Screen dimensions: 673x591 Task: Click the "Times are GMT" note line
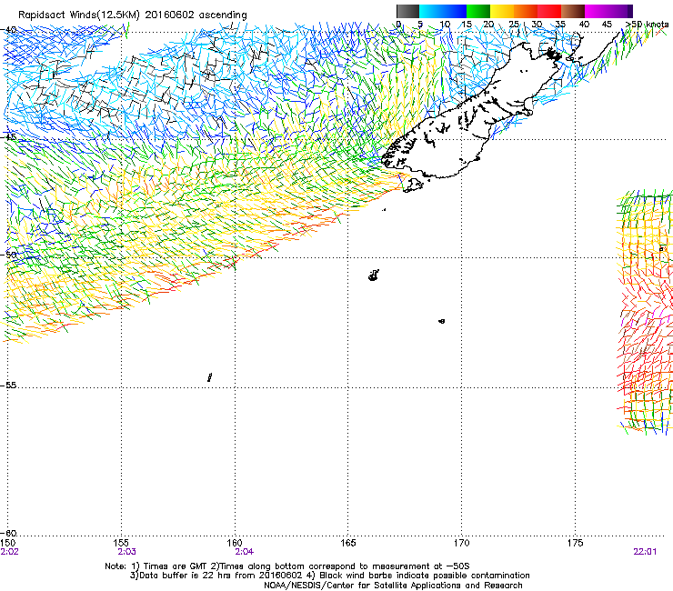pos(287,566)
